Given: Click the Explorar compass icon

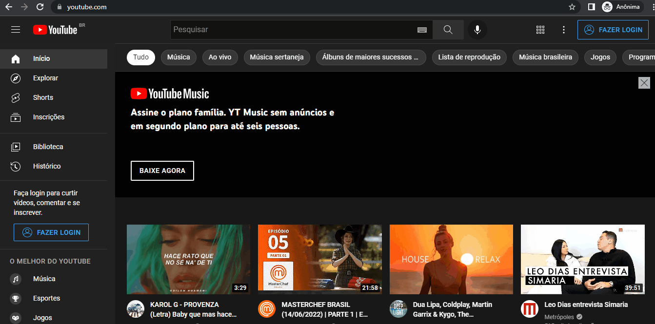Looking at the screenshot, I should pos(16,78).
